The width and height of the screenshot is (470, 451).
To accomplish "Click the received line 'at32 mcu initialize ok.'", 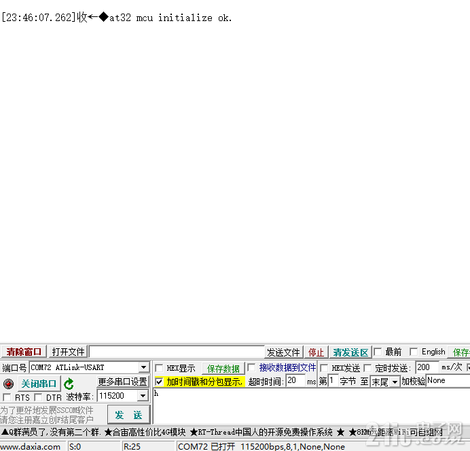I will click(170, 18).
